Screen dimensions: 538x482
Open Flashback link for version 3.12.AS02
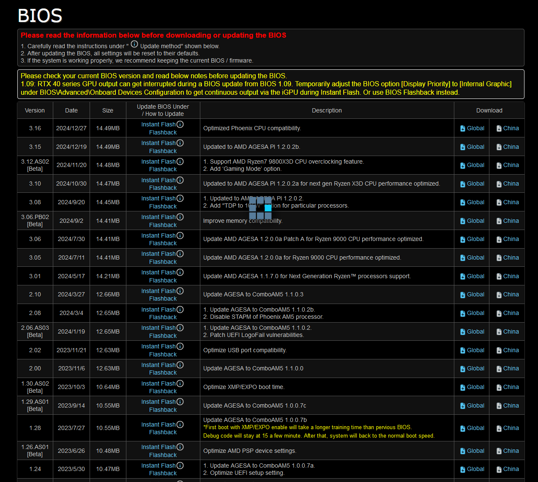163,169
